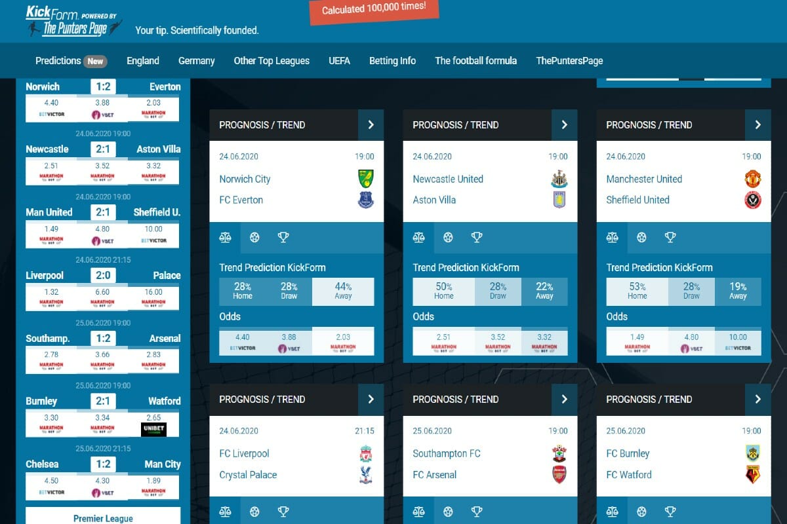Screen dimensions: 787x524
Task: Expand the Manchester United vs Sheffield United prognosis arrow
Action: click(x=757, y=124)
